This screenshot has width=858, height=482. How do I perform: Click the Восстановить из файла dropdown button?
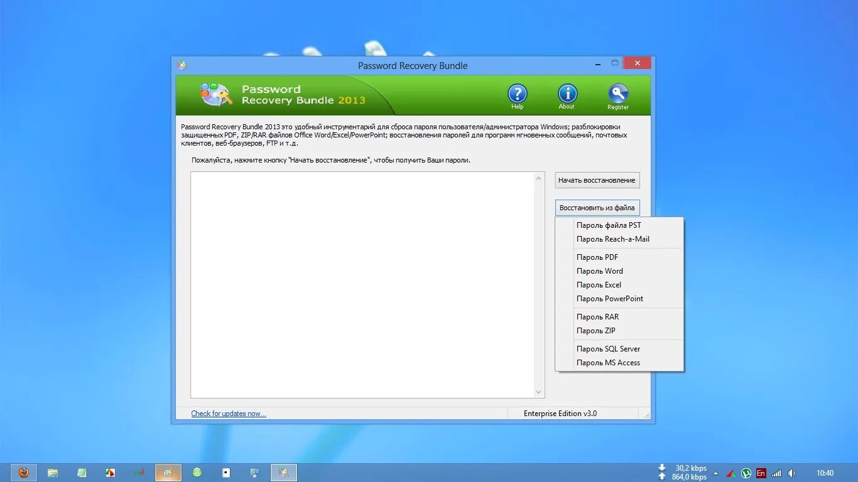pos(597,208)
